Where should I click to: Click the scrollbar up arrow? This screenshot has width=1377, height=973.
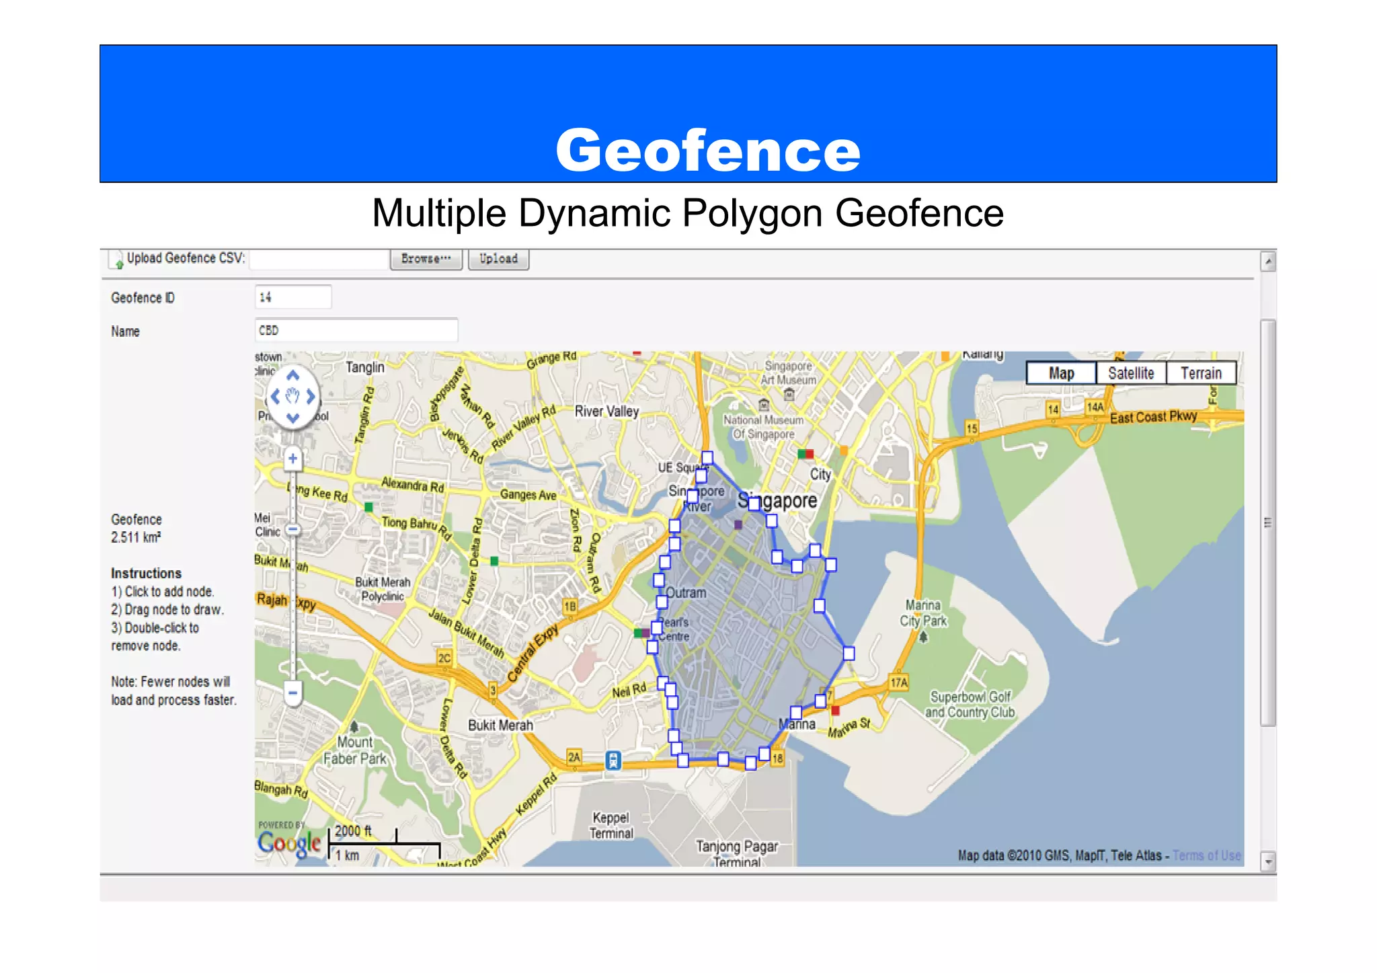click(x=1268, y=261)
